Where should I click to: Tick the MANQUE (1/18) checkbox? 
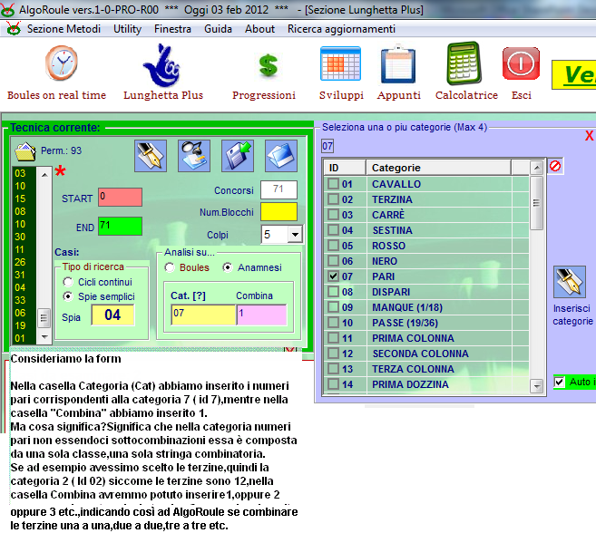pos(333,307)
